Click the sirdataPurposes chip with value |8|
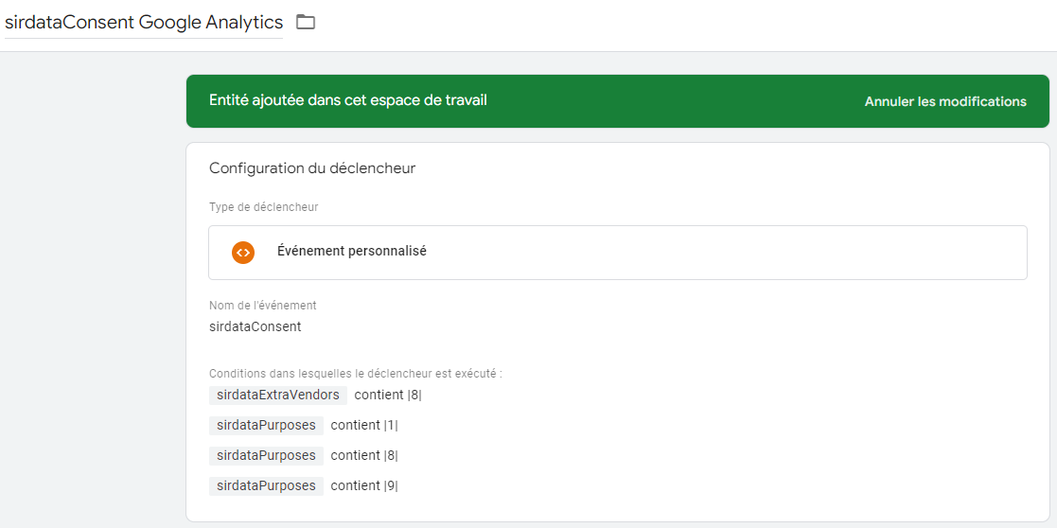Screen dimensions: 1057x528 click(x=266, y=456)
